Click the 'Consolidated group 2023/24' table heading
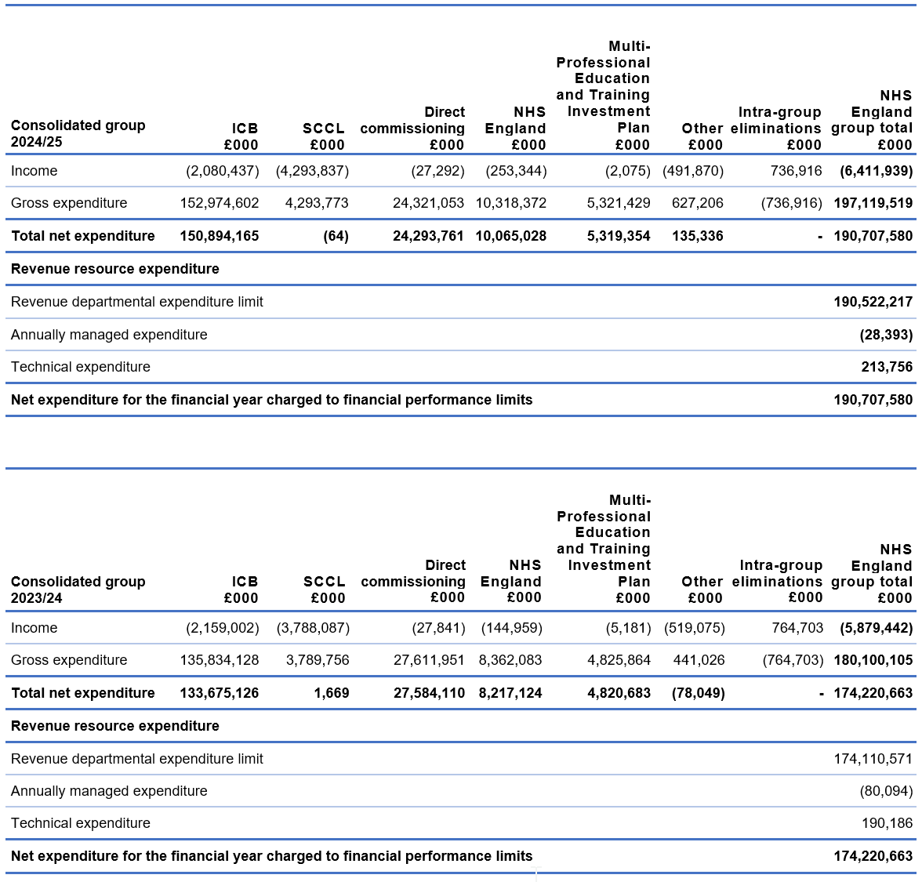This screenshot has height=882, width=922. click(78, 590)
